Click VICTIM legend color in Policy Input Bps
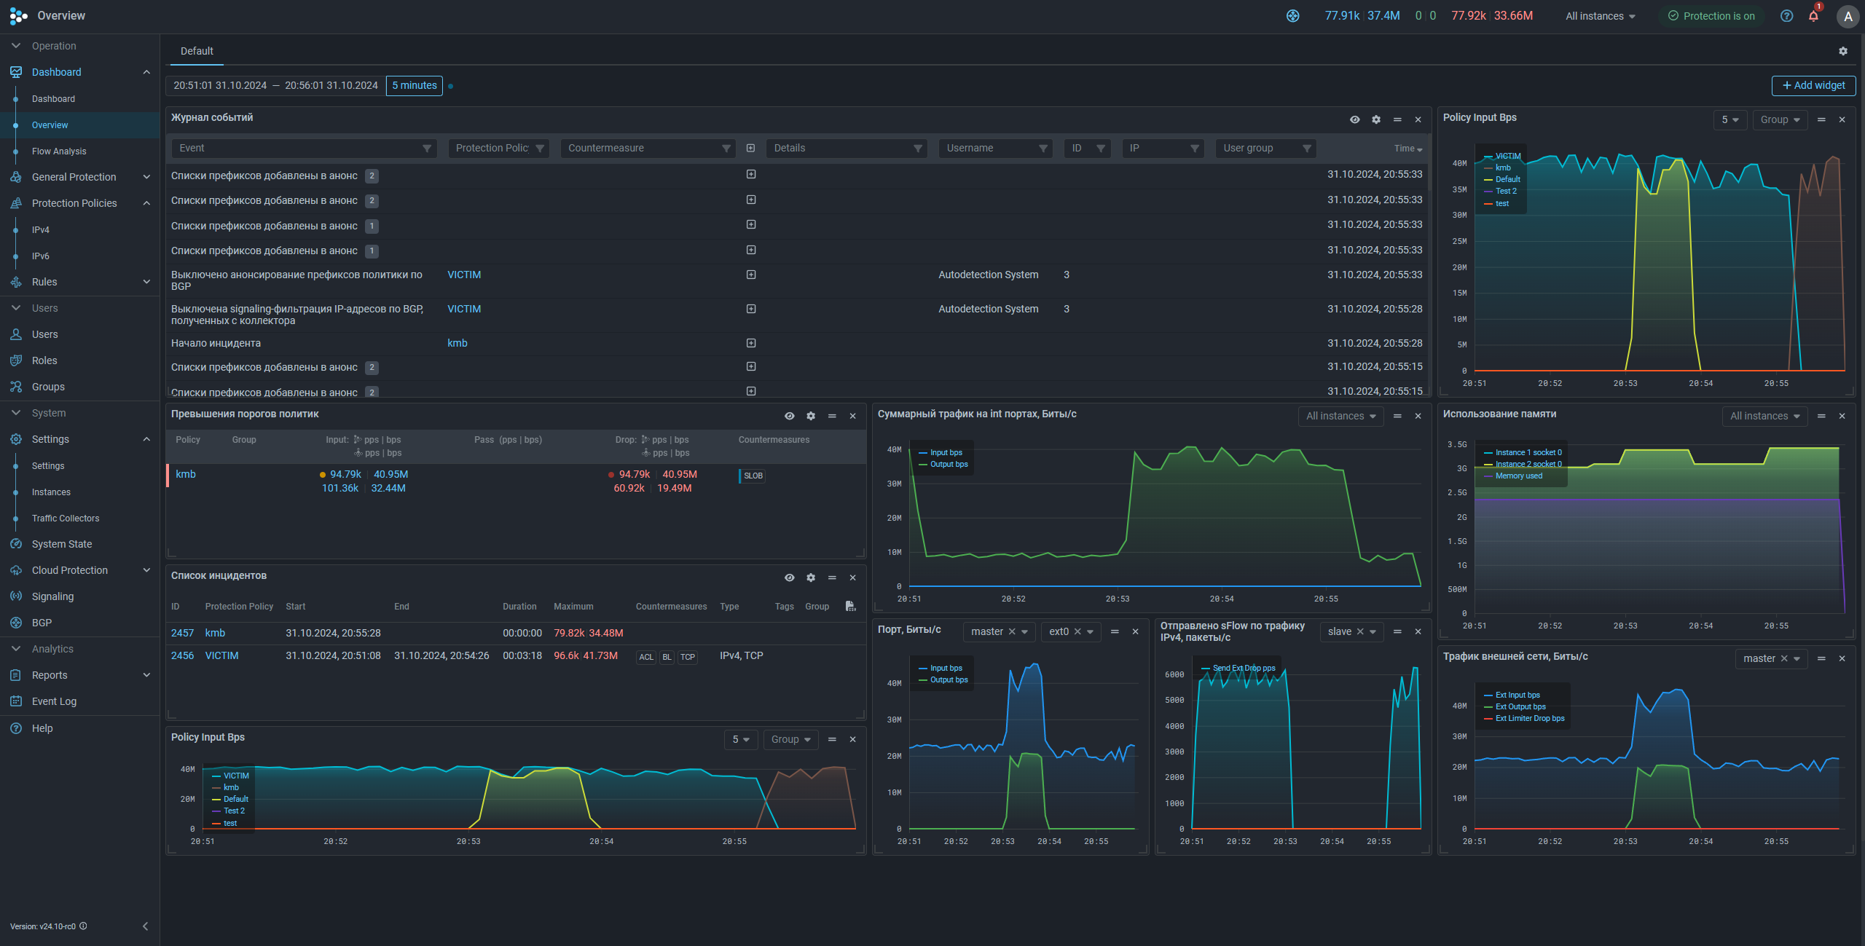 click(1488, 157)
